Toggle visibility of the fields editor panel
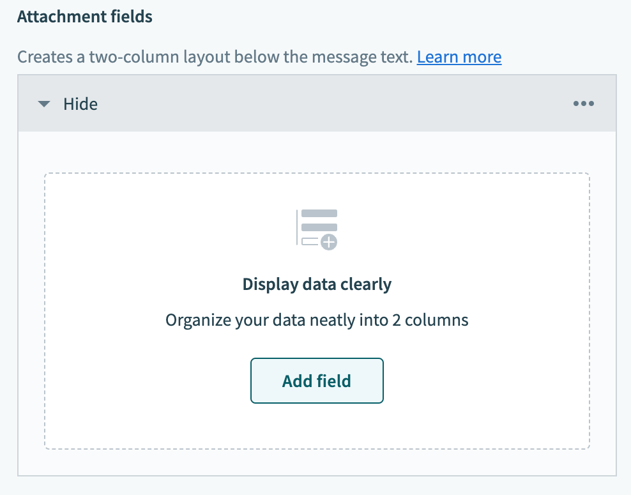 coord(80,103)
